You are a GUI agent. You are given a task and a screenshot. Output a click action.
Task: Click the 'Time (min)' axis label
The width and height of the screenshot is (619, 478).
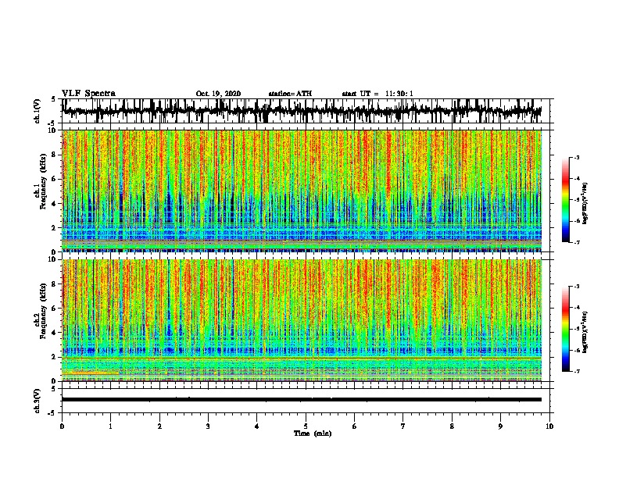(313, 433)
